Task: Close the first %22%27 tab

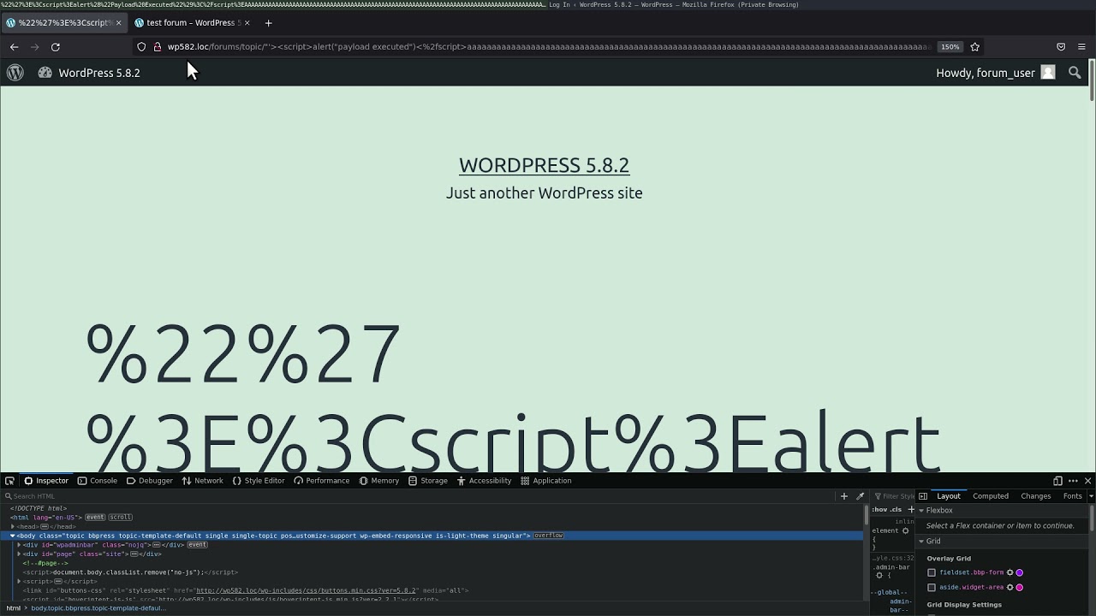Action: [118, 23]
